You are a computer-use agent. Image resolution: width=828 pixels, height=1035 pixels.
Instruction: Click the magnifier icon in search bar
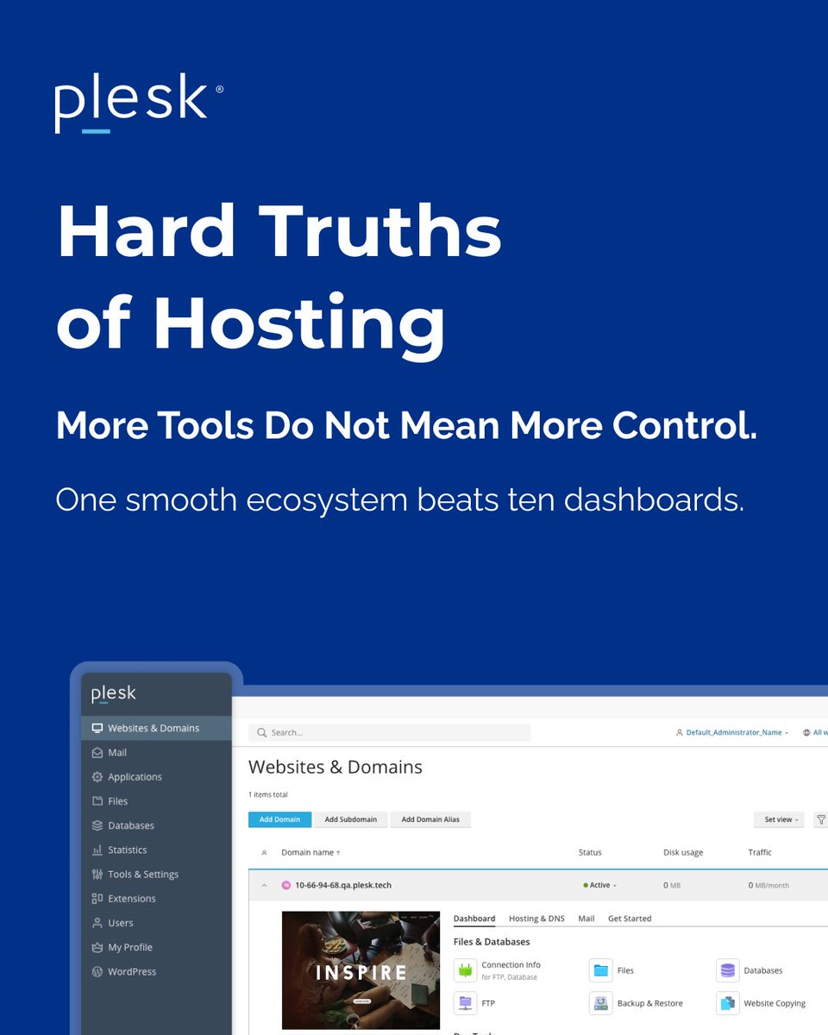click(x=261, y=732)
